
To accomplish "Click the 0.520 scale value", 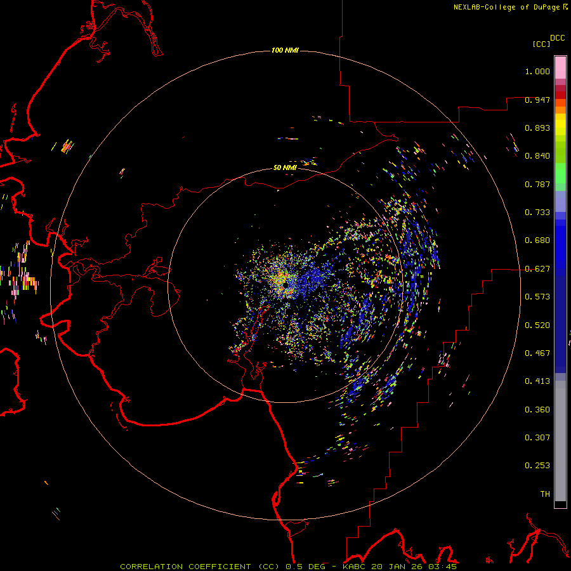I will coord(537,325).
